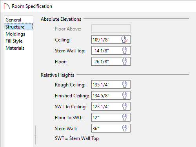
Task: Go to the Materials panel
Action: 18,48
